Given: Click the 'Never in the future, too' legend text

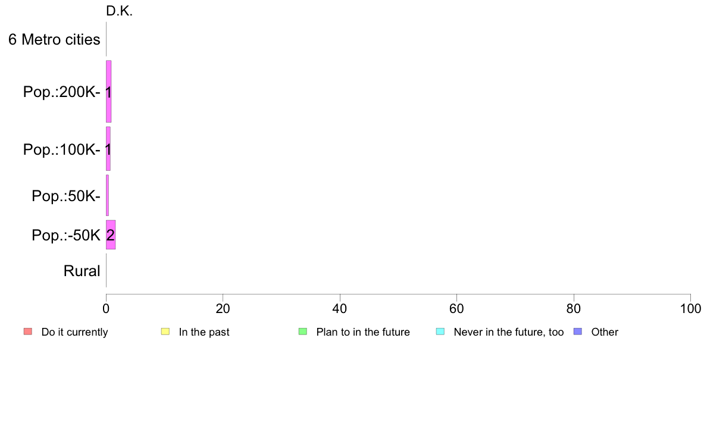Looking at the screenshot, I should click(509, 332).
